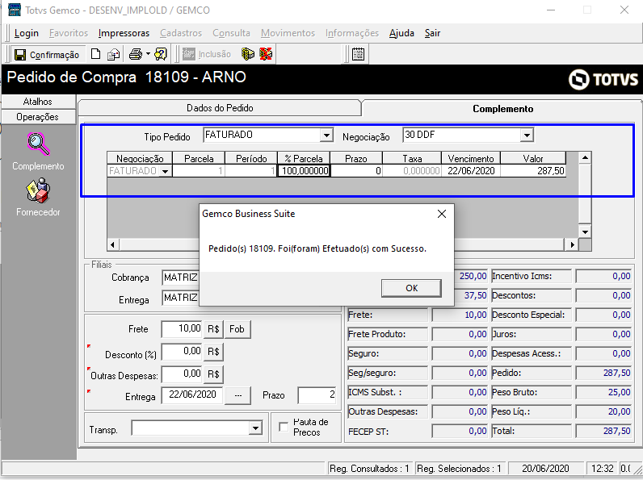Click the R$ button beside Desconto (%)
This screenshot has width=643, height=480.
click(213, 352)
